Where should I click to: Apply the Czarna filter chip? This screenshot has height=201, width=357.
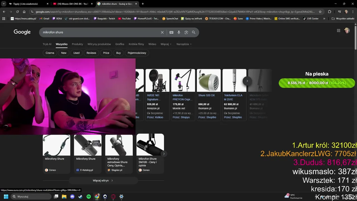[x=50, y=53]
